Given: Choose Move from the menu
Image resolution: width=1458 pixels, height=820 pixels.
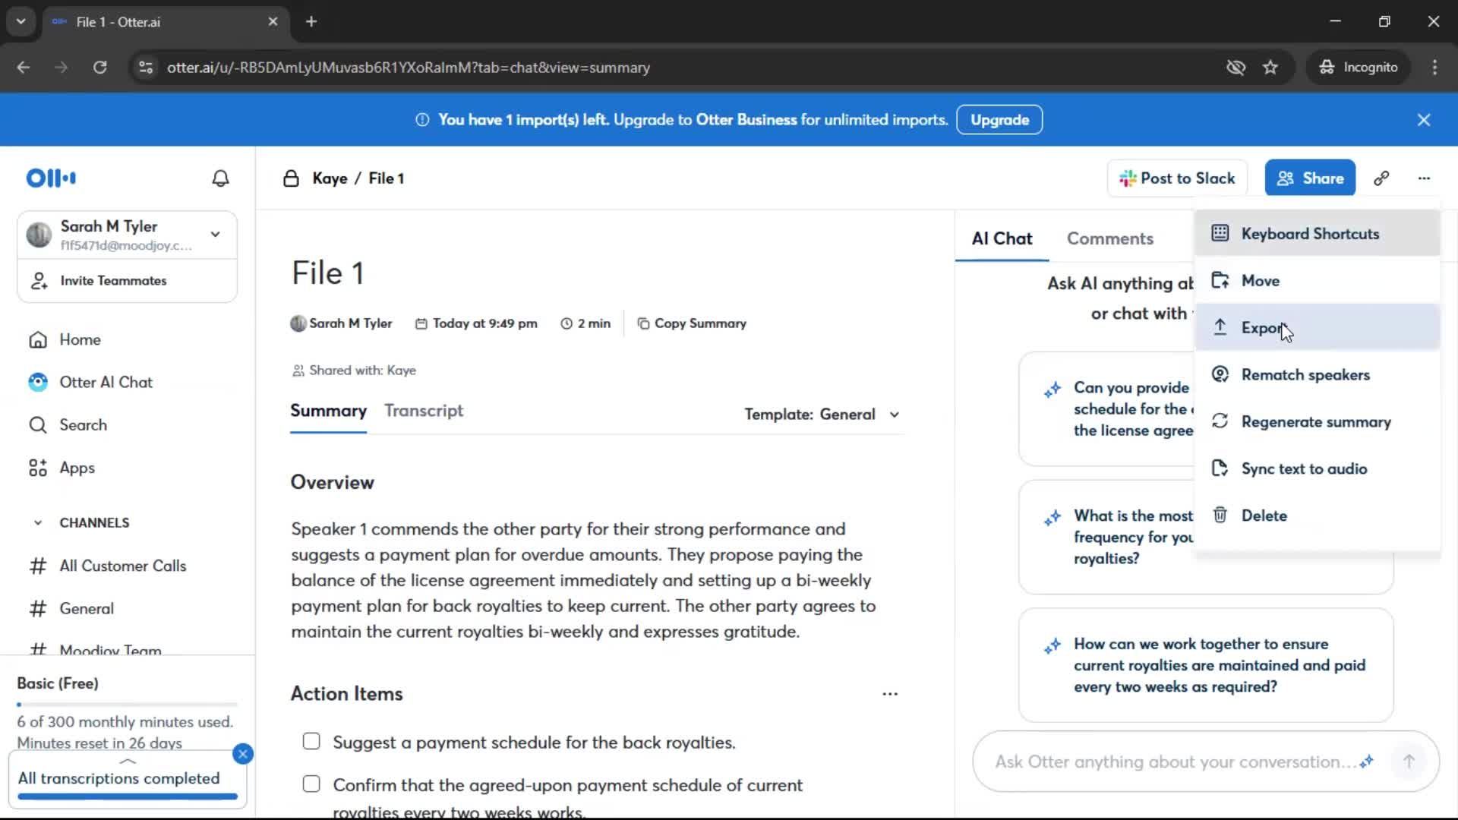Looking at the screenshot, I should point(1318,281).
